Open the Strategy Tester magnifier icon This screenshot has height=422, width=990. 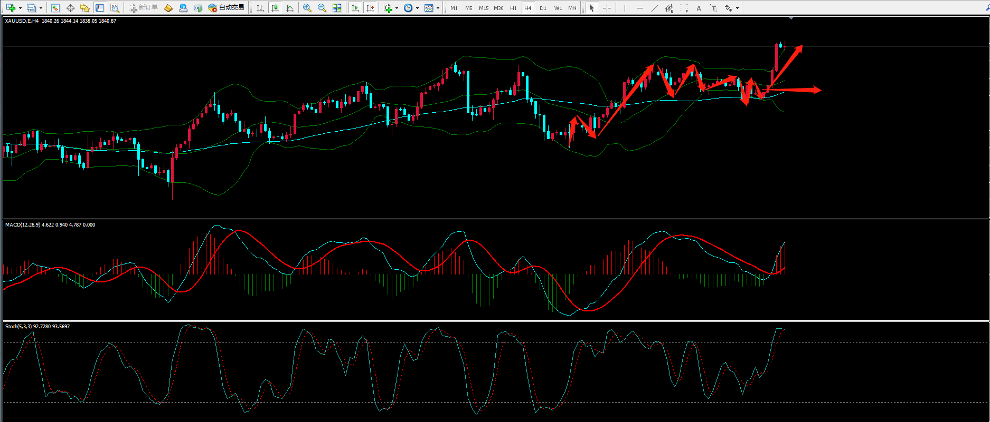tap(115, 8)
